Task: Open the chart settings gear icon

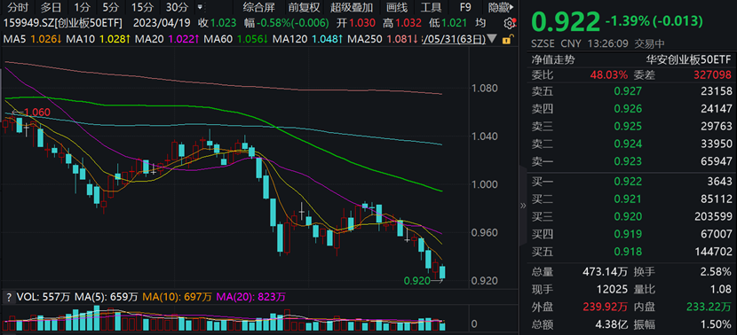Action: point(509,23)
